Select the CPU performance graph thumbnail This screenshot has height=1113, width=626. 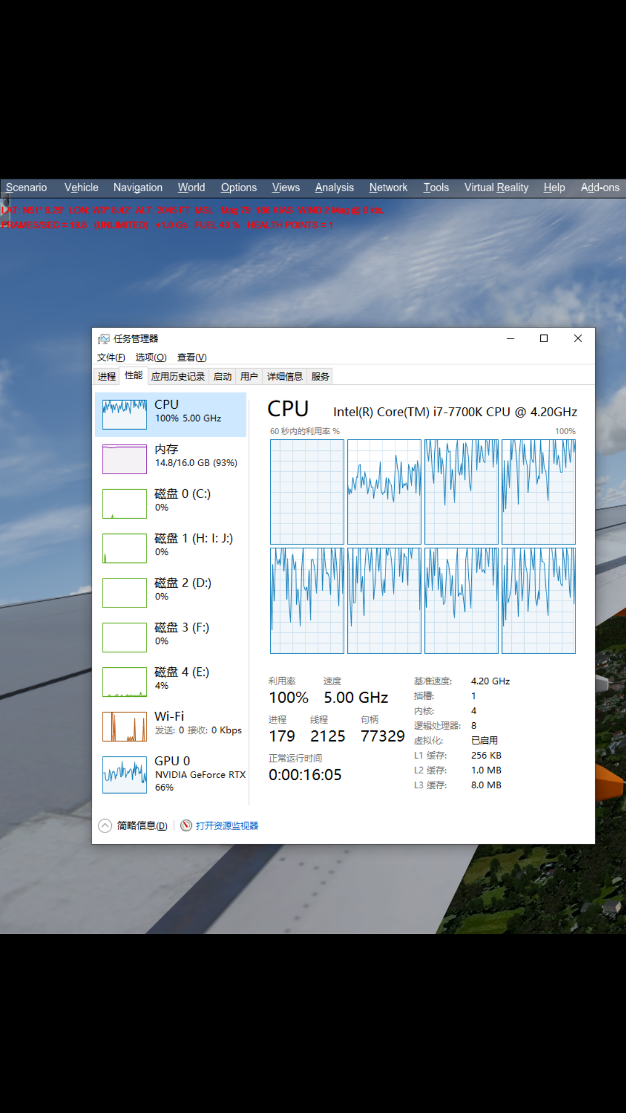tap(125, 414)
